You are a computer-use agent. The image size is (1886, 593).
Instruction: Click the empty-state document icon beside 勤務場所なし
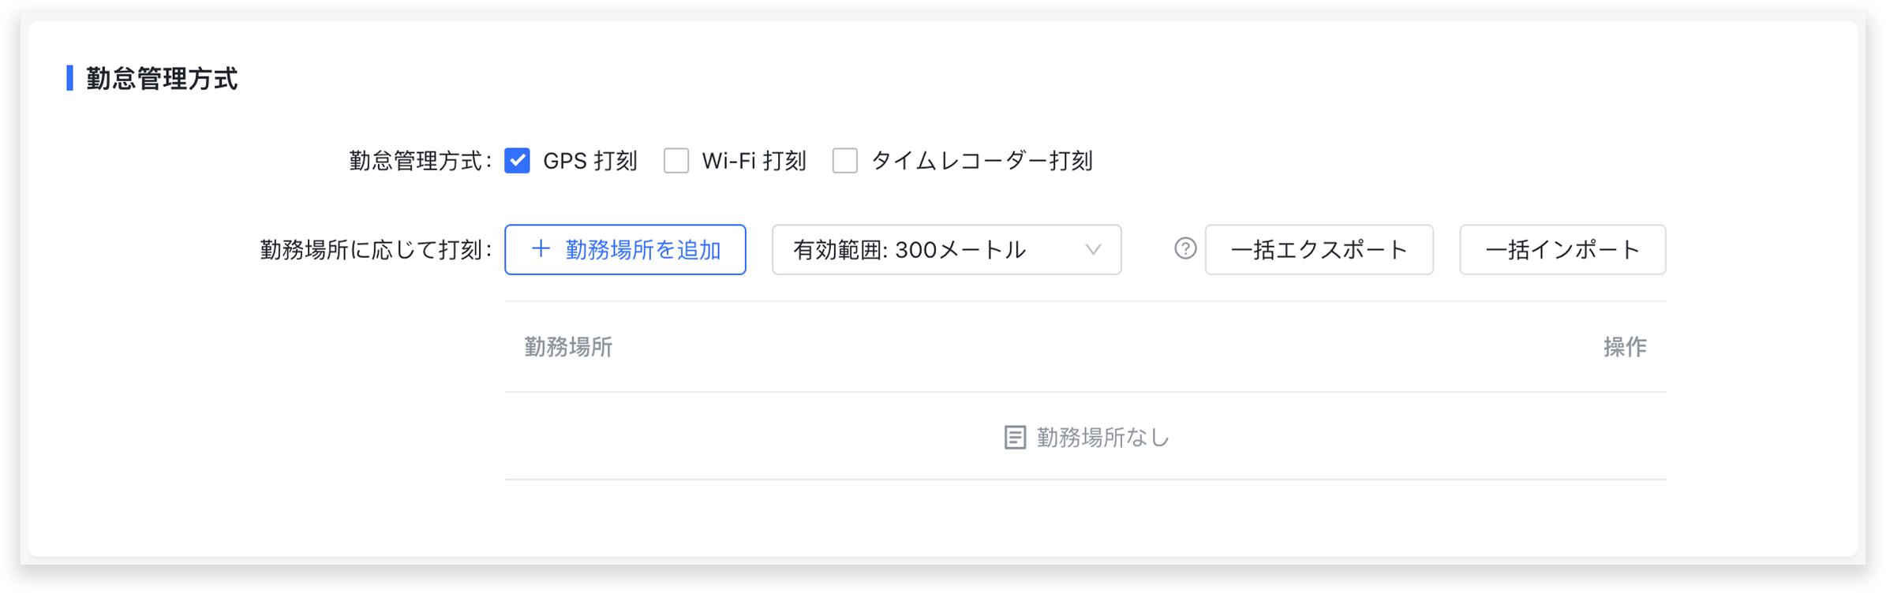coord(1014,436)
